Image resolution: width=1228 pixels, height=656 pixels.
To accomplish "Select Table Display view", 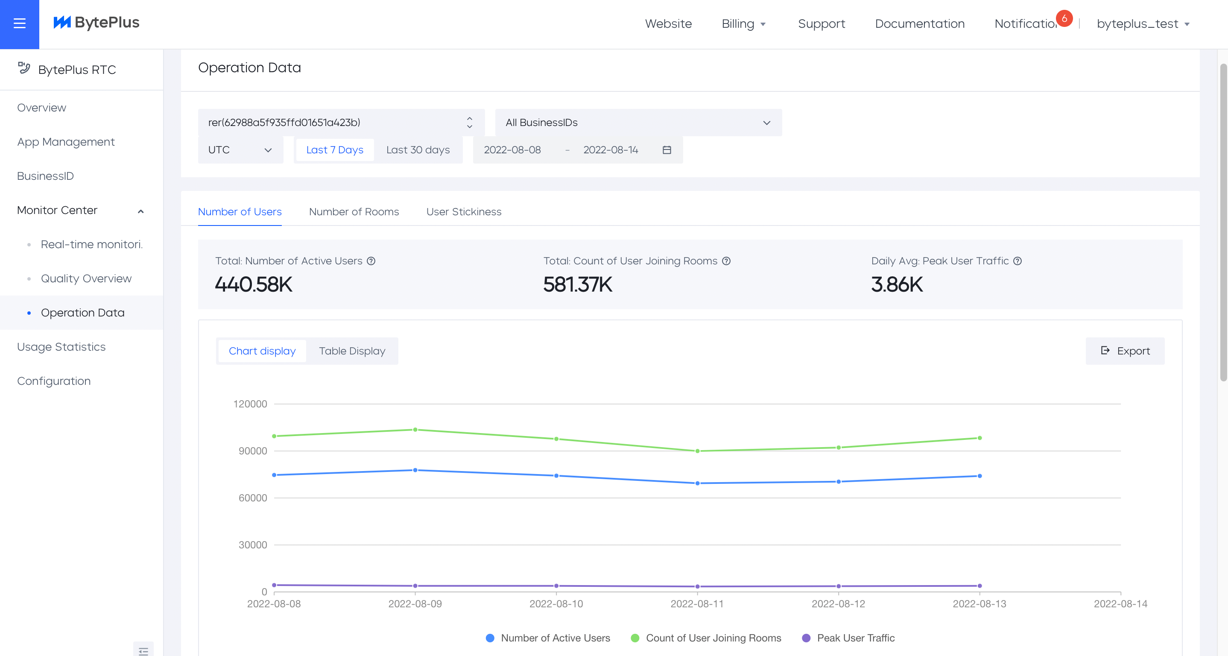I will [x=352, y=351].
